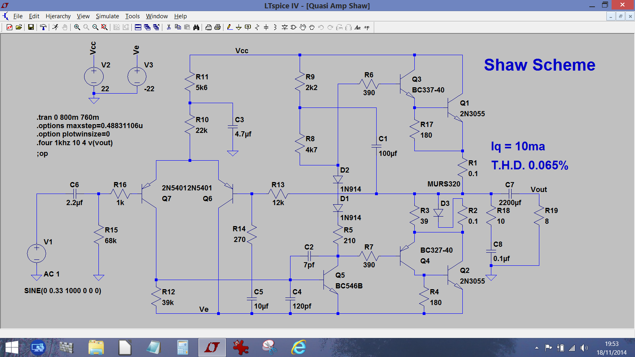Screen dimensions: 635x357
Task: Open File Explorer from the taskbar
Action: tap(96, 348)
